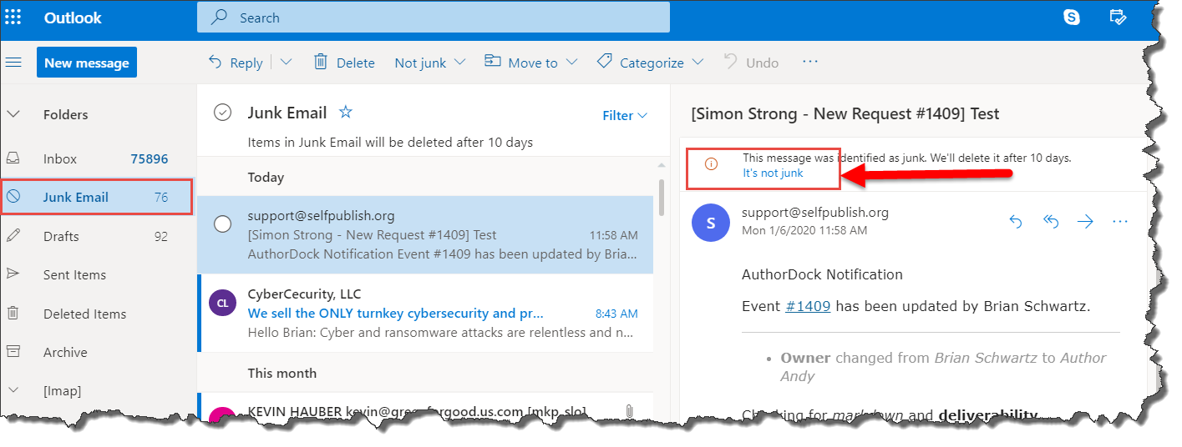The height and width of the screenshot is (447, 1182).
Task: Open Skype icon in the header
Action: tap(1072, 17)
